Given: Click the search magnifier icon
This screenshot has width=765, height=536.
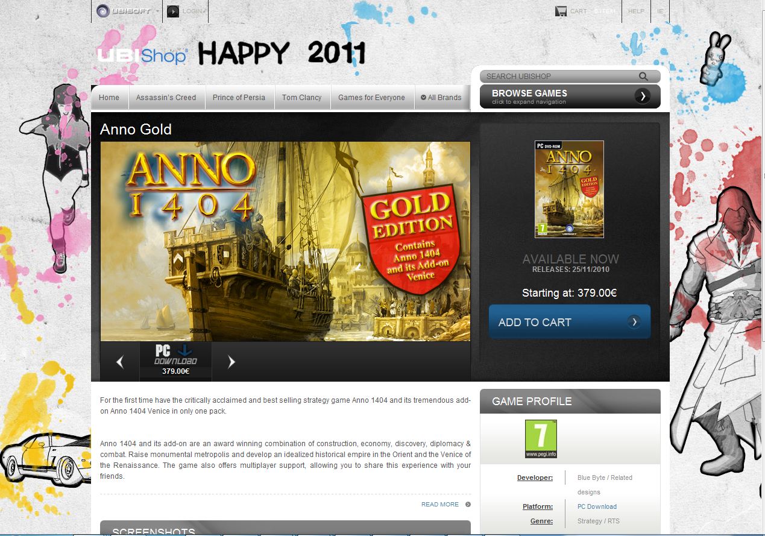Looking at the screenshot, I should tap(644, 77).
